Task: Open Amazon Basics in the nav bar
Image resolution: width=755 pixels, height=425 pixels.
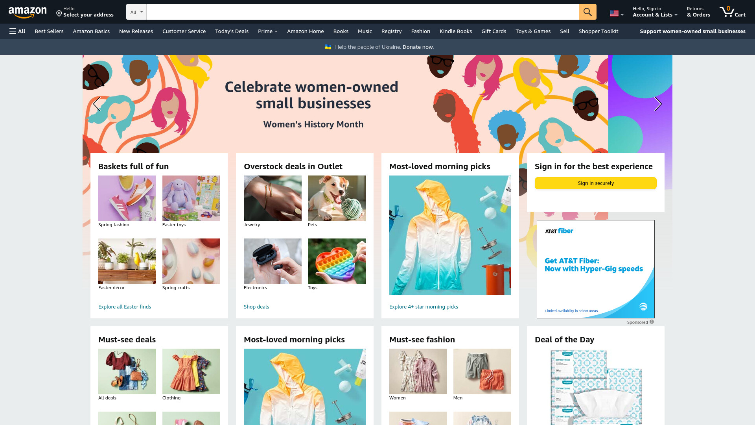Action: point(91,31)
